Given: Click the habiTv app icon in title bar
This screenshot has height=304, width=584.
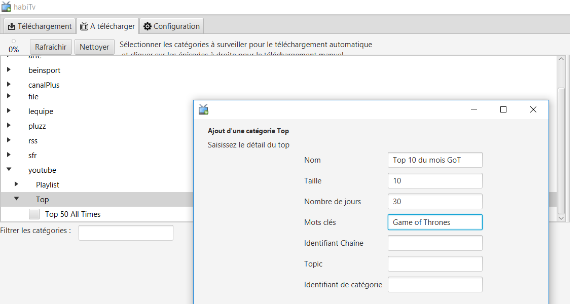Looking at the screenshot, I should 7,7.
